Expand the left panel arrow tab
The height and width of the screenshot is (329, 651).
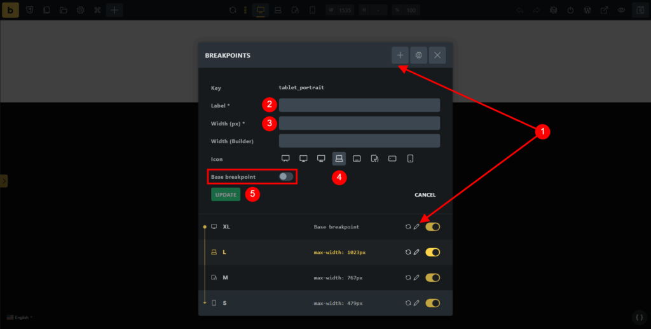(x=4, y=181)
